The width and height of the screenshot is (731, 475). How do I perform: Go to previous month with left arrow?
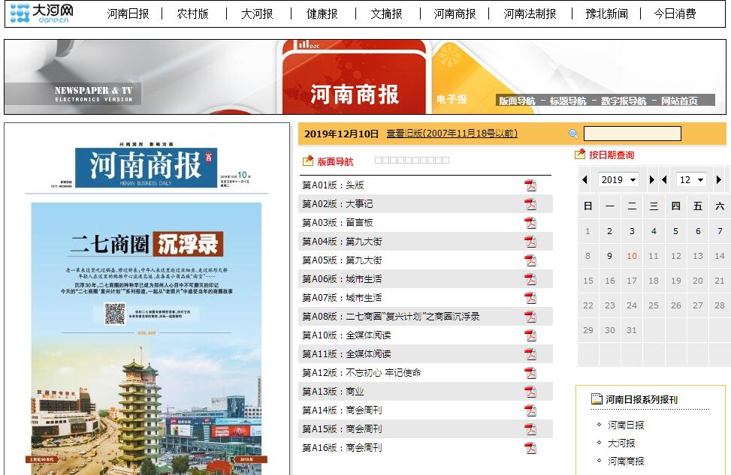point(663,180)
